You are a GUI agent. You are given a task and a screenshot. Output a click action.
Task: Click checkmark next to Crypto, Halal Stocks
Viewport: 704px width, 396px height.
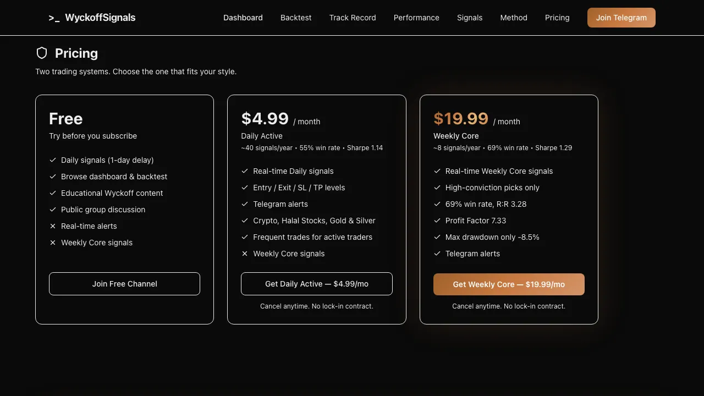click(x=245, y=221)
